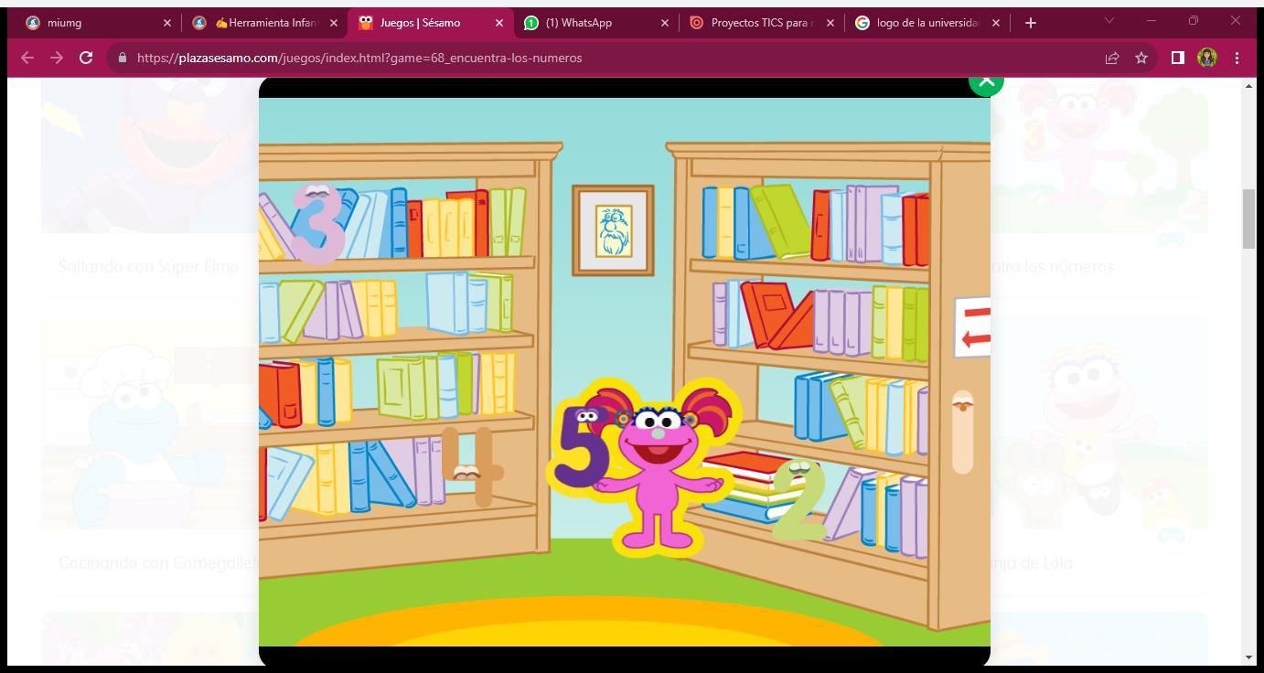Screen dimensions: 1264x673
Task: Bookmark this page with the star icon
Action: [1141, 58]
